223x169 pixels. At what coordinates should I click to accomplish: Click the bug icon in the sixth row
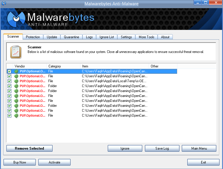tap(16, 96)
